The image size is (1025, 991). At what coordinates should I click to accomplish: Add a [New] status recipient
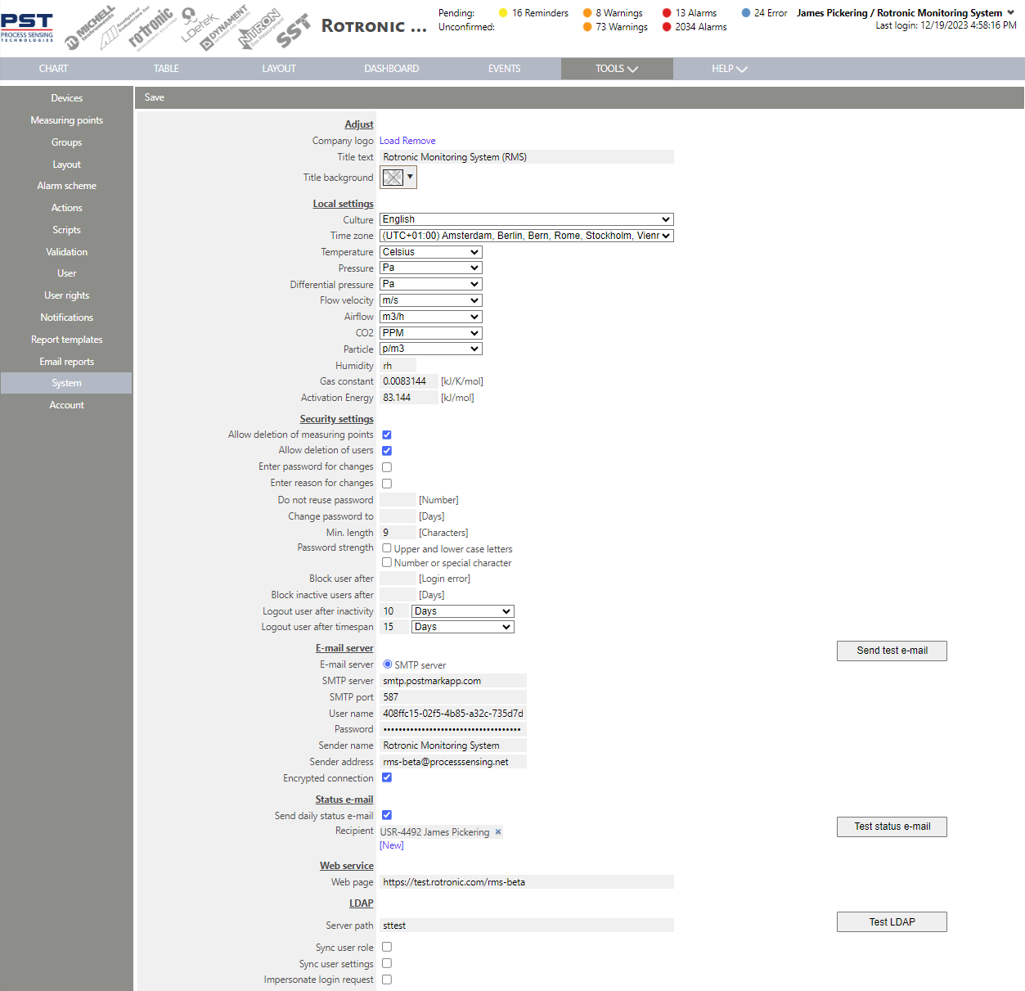[392, 845]
